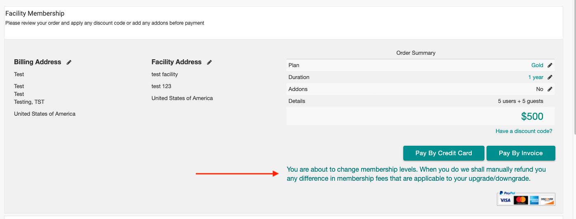Click the Mastercard logo icon
Image resolution: width=576 pixels, height=219 pixels.
pyautogui.click(x=520, y=200)
